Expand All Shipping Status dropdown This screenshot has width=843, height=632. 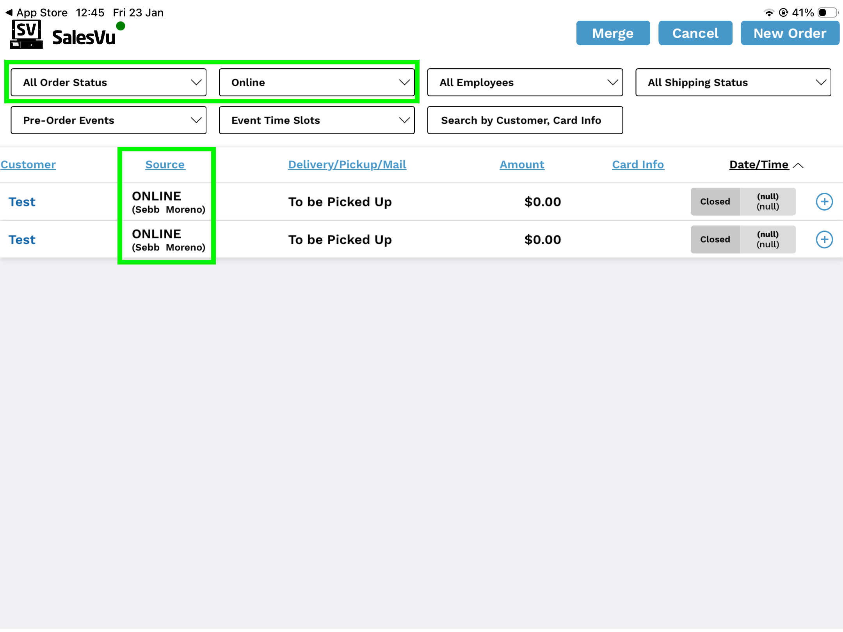(x=733, y=82)
